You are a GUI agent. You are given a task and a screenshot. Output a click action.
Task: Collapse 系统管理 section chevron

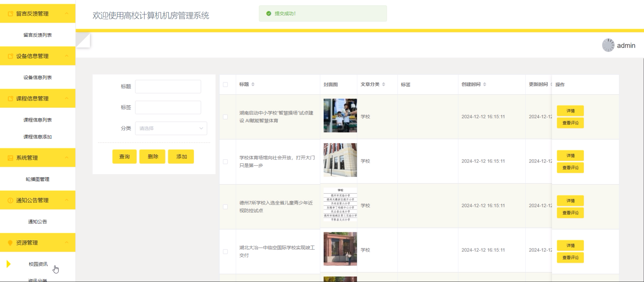pos(67,158)
